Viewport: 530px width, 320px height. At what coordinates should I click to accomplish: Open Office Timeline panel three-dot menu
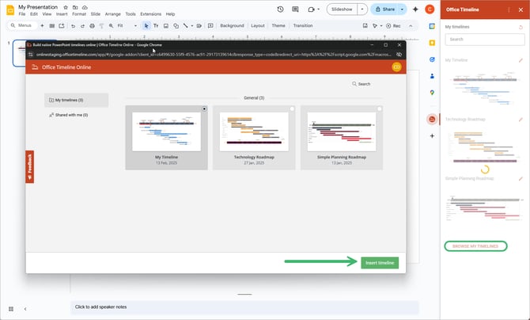(x=509, y=10)
